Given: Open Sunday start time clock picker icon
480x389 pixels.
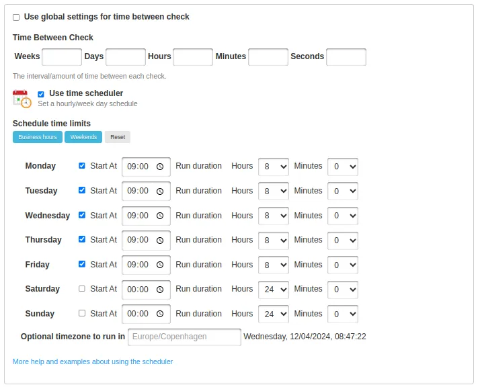Looking at the screenshot, I should (x=160, y=314).
